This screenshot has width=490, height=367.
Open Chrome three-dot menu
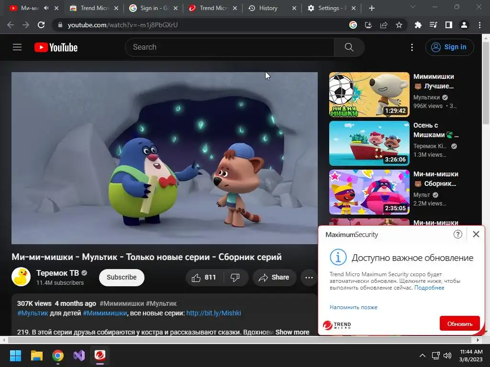click(479, 25)
